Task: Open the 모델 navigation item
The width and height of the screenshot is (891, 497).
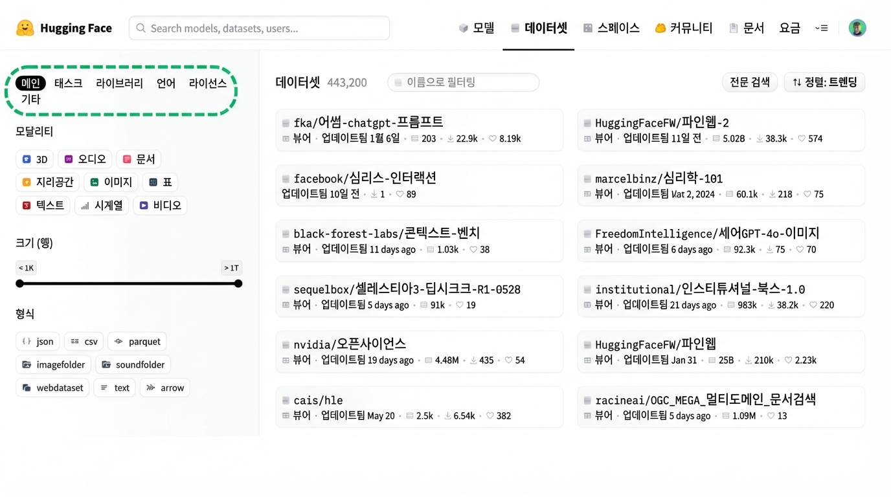Action: 477,28
